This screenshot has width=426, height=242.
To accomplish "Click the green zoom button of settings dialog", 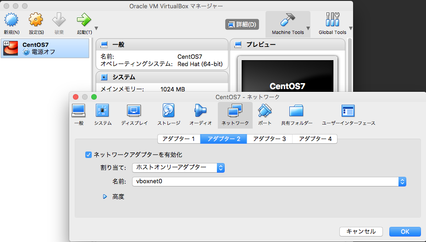I will tap(94, 97).
